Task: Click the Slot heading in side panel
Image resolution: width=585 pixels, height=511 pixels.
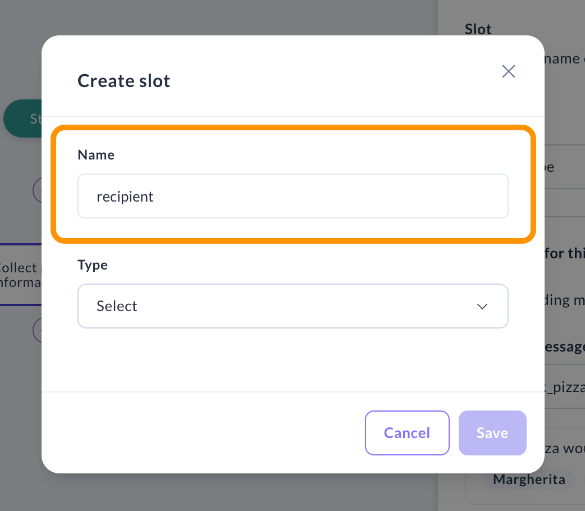Action: [478, 29]
